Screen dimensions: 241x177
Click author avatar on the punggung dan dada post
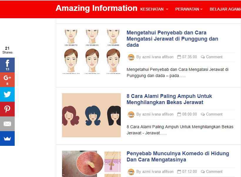131,57
